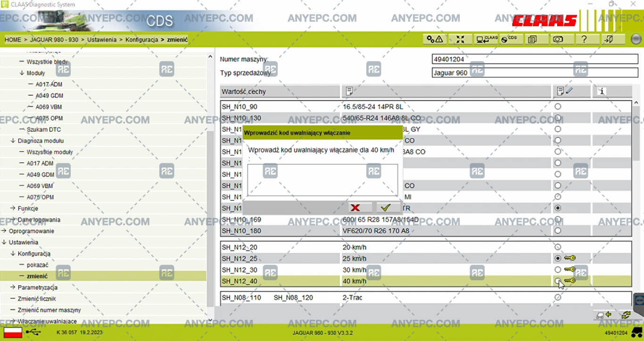Open Włączanie uwalniające tree item

click(47, 321)
